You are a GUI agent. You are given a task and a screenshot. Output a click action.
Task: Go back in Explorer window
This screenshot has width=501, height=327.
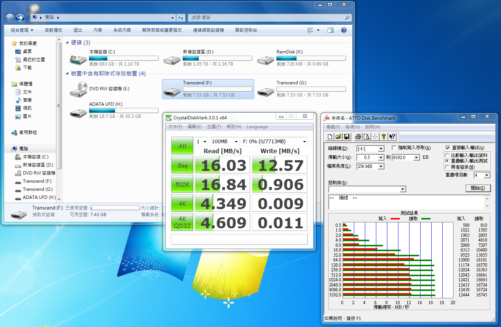[10, 17]
